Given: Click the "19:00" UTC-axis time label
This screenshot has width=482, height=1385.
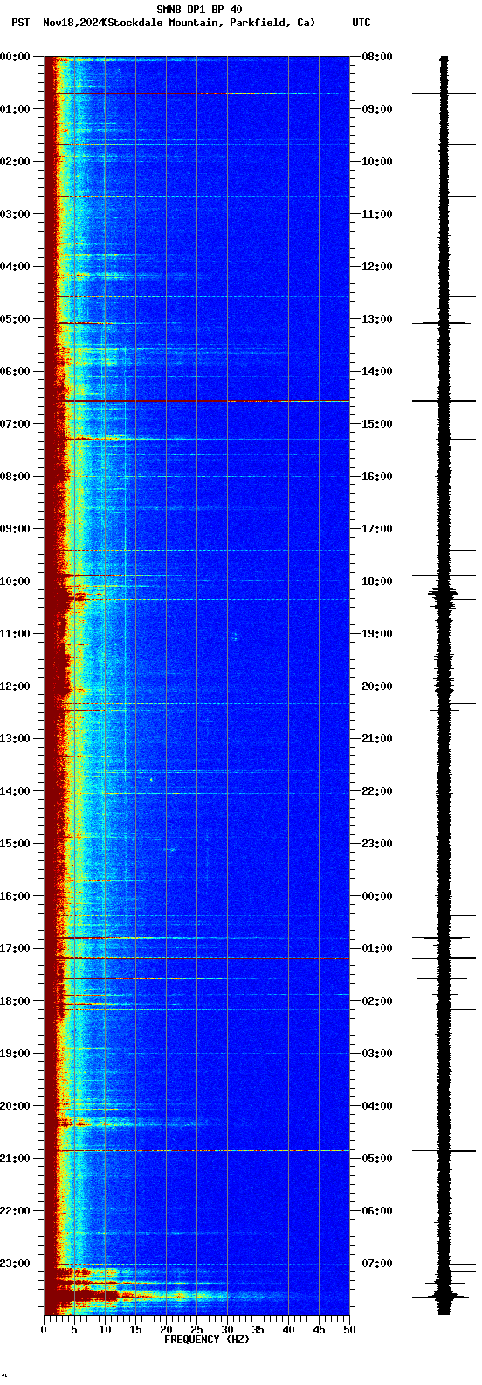Looking at the screenshot, I should [377, 634].
